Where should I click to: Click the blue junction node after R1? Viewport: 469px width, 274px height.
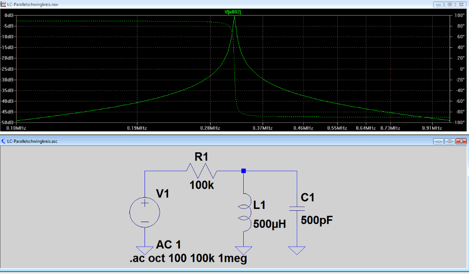click(x=243, y=171)
